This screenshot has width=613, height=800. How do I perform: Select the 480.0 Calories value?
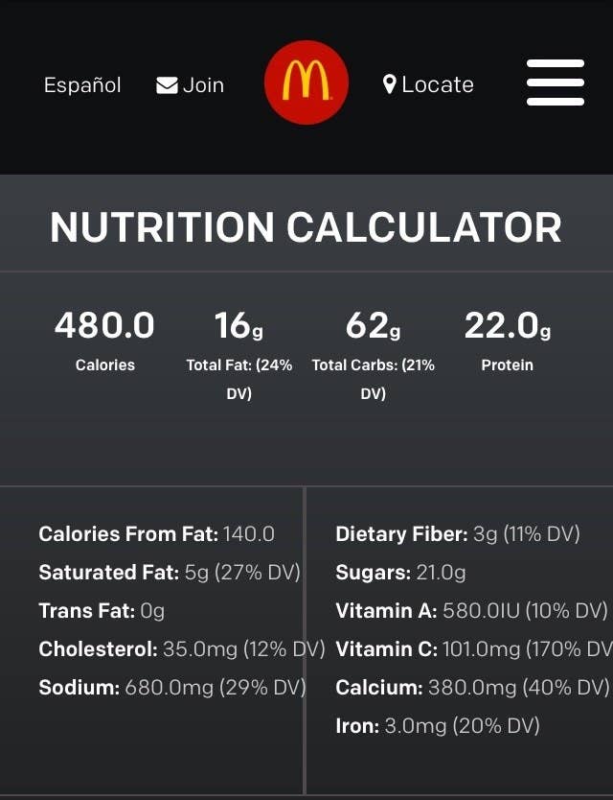104,325
